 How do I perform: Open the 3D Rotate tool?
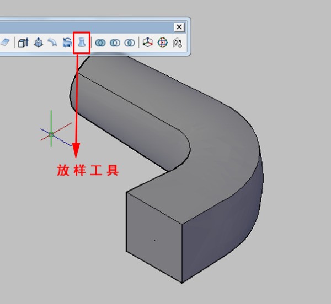pyautogui.click(x=163, y=42)
